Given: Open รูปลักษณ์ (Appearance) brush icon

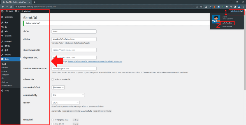Looking at the screenshot, I should [2, 41].
